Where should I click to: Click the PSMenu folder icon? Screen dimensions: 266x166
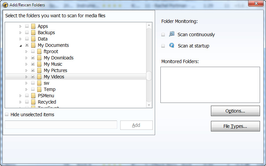tap(33, 96)
